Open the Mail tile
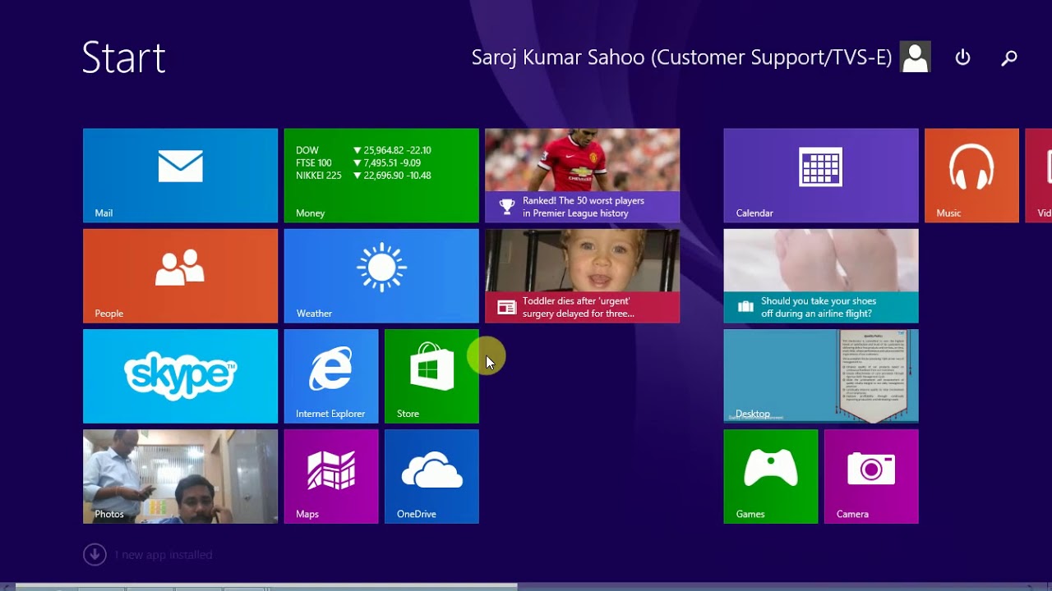Viewport: 1052px width, 591px height. (180, 175)
